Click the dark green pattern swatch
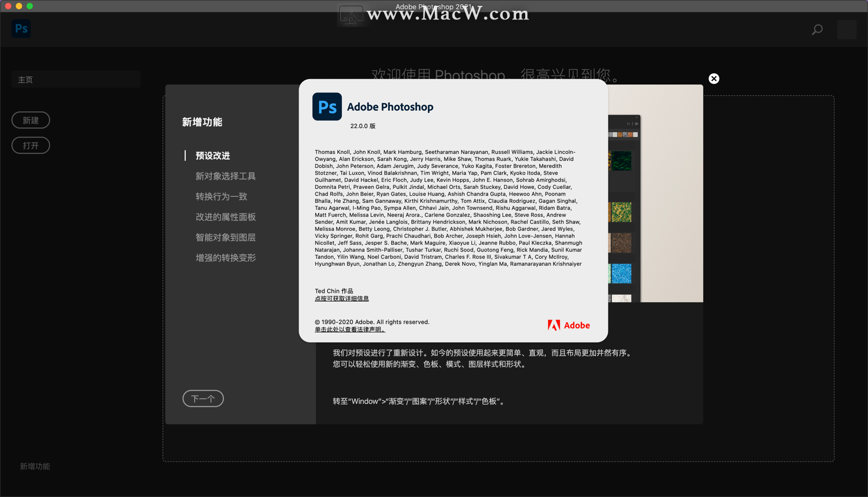The image size is (868, 497). [622, 161]
